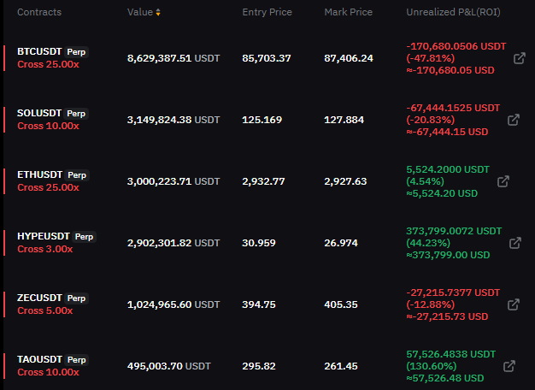The height and width of the screenshot is (390, 535).
Task: Open share icon for ETHUSDT position P&L
Action: [503, 181]
